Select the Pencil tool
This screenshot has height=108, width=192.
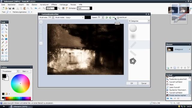[3, 46]
